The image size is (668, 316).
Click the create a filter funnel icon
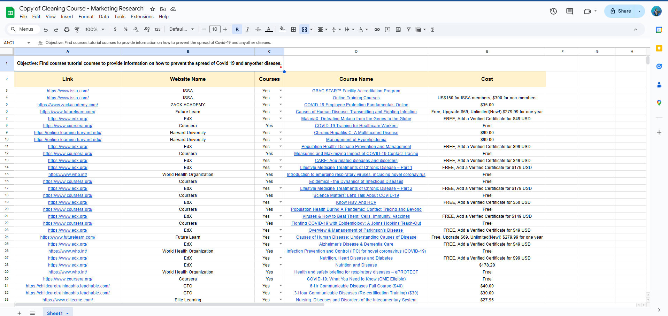click(409, 30)
